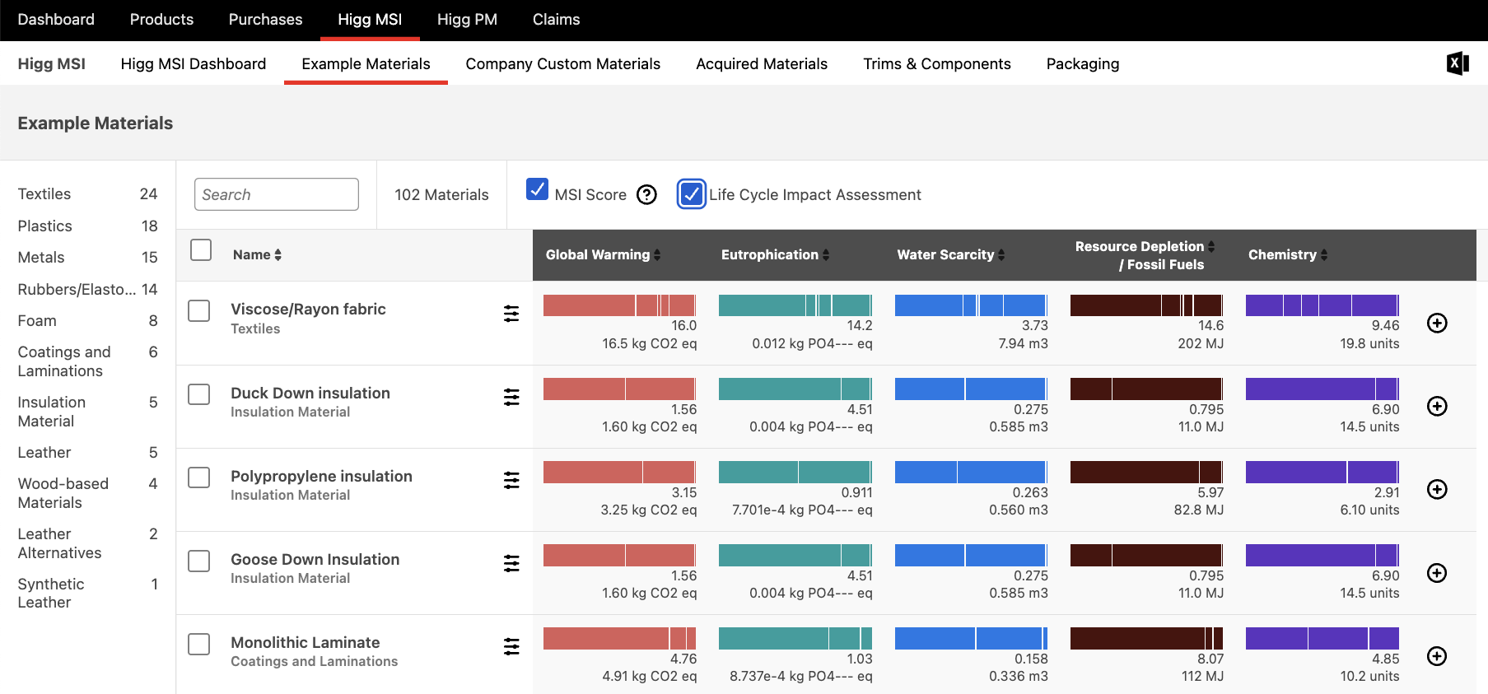
Task: Open the Dashboard top menu
Action: (56, 20)
